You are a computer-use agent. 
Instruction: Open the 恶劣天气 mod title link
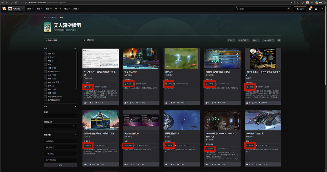tap(169, 72)
